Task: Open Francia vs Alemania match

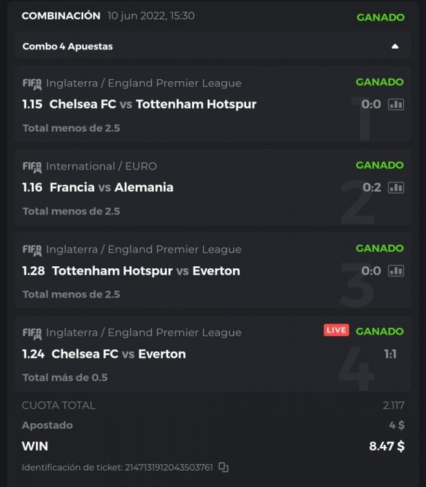Action: click(x=112, y=187)
